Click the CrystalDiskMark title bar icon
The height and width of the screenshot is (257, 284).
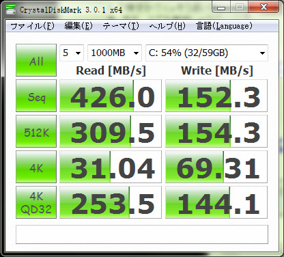tap(11, 10)
